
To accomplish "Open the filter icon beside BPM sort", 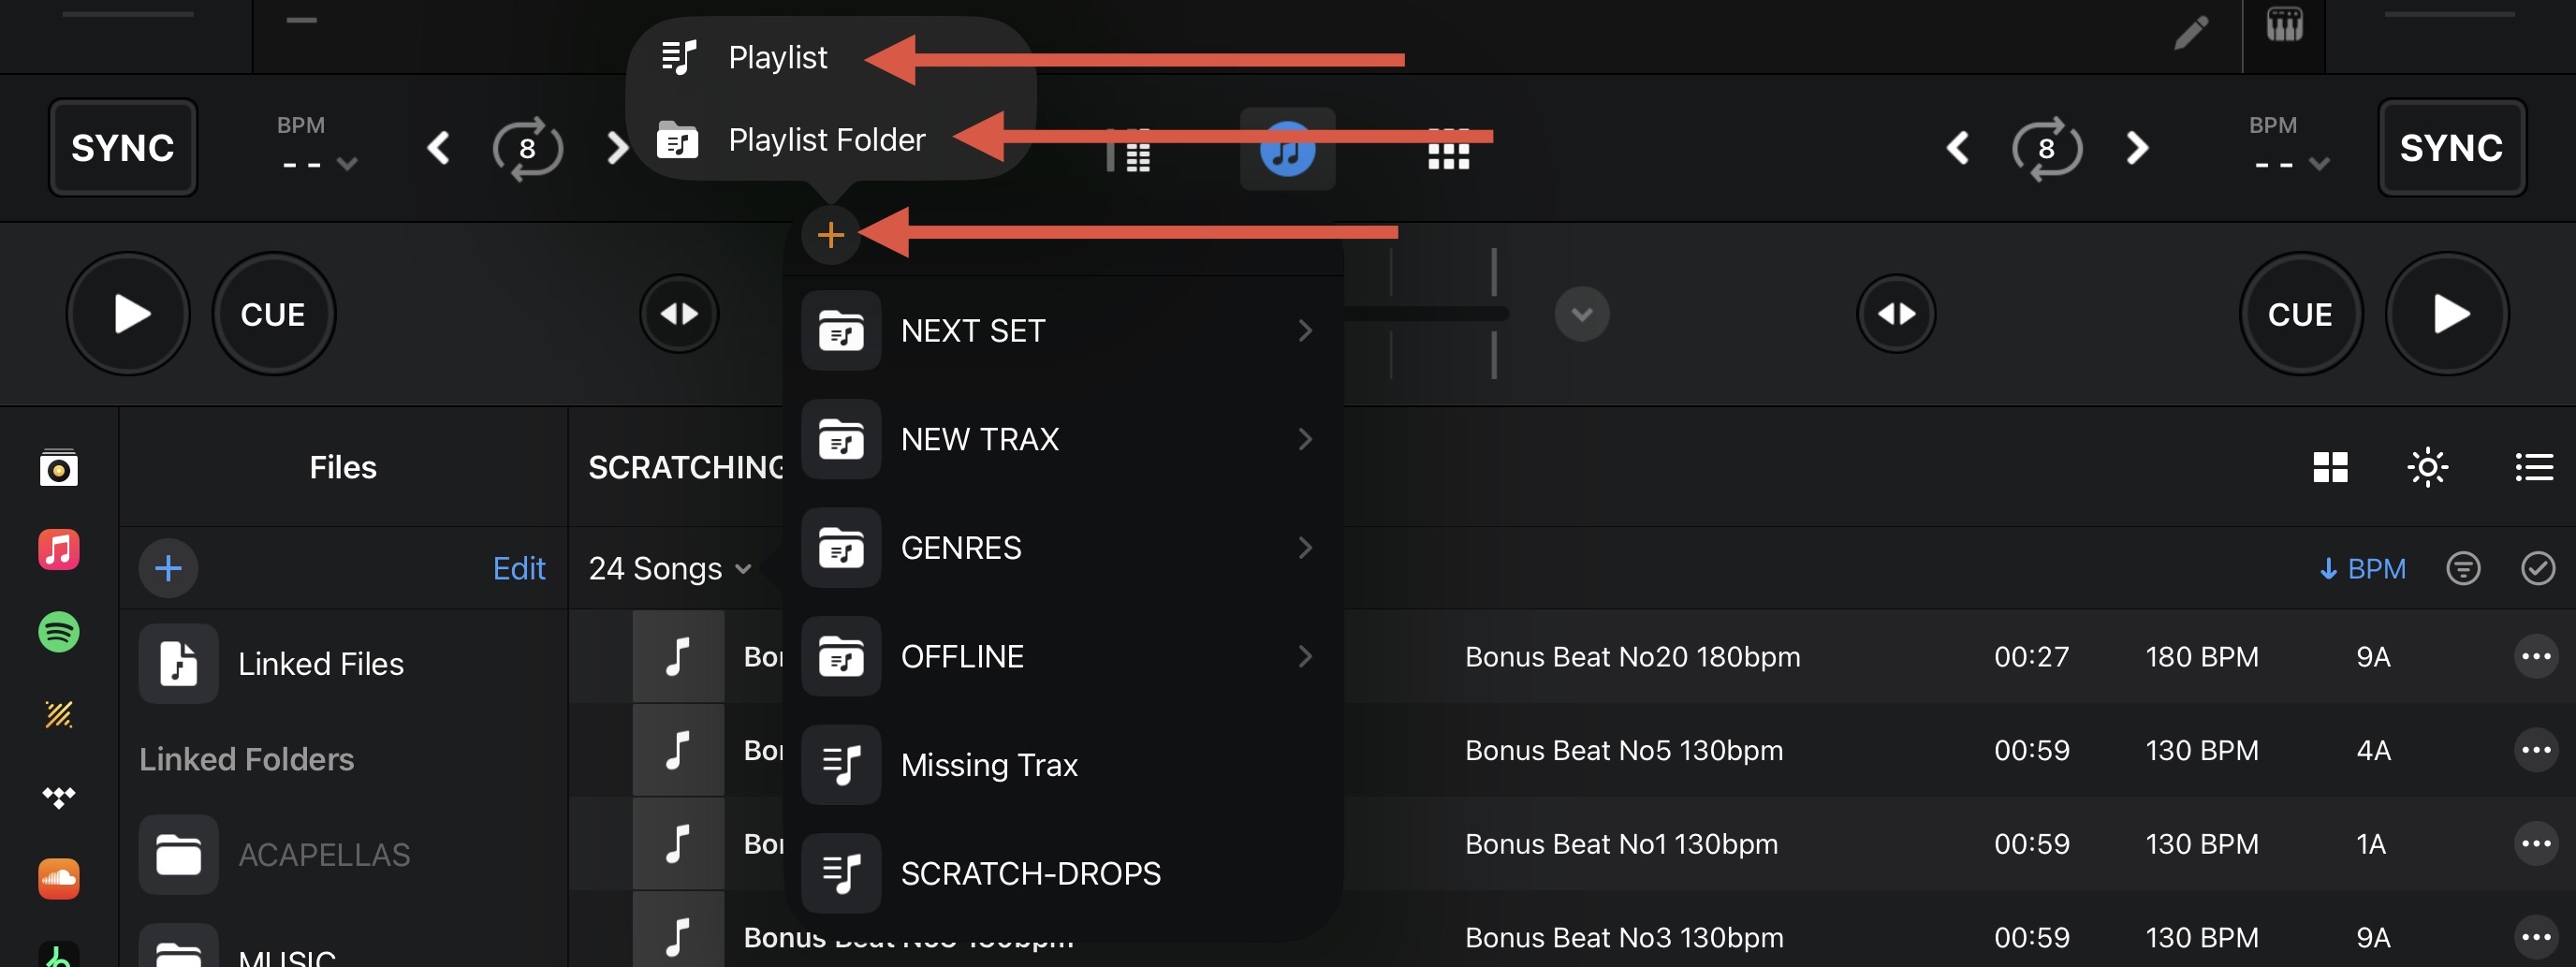I will (2462, 568).
